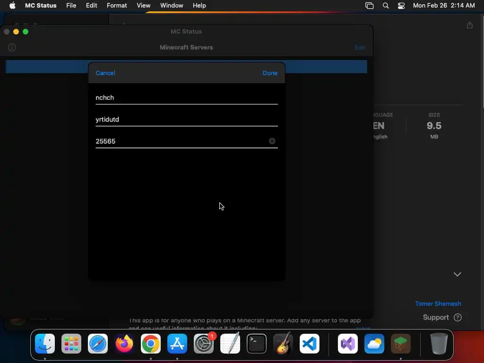Open the View menu
Viewport: 484px width, 363px height.
(144, 6)
